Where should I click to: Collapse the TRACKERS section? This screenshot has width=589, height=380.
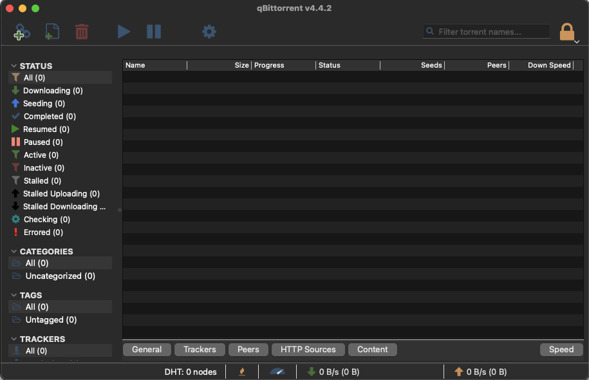(14, 339)
